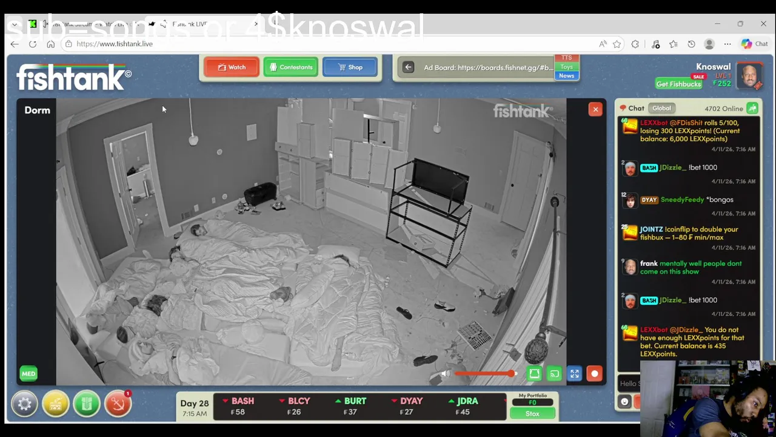The image size is (776, 437).
Task: Select the TTS ticker tab
Action: (566, 58)
